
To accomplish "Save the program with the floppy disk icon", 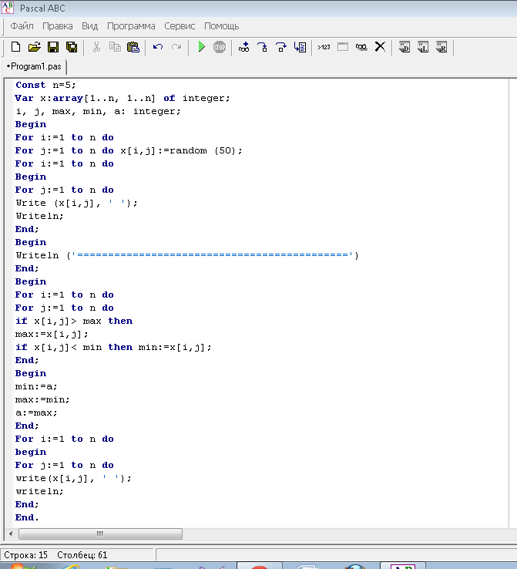I will click(x=53, y=47).
